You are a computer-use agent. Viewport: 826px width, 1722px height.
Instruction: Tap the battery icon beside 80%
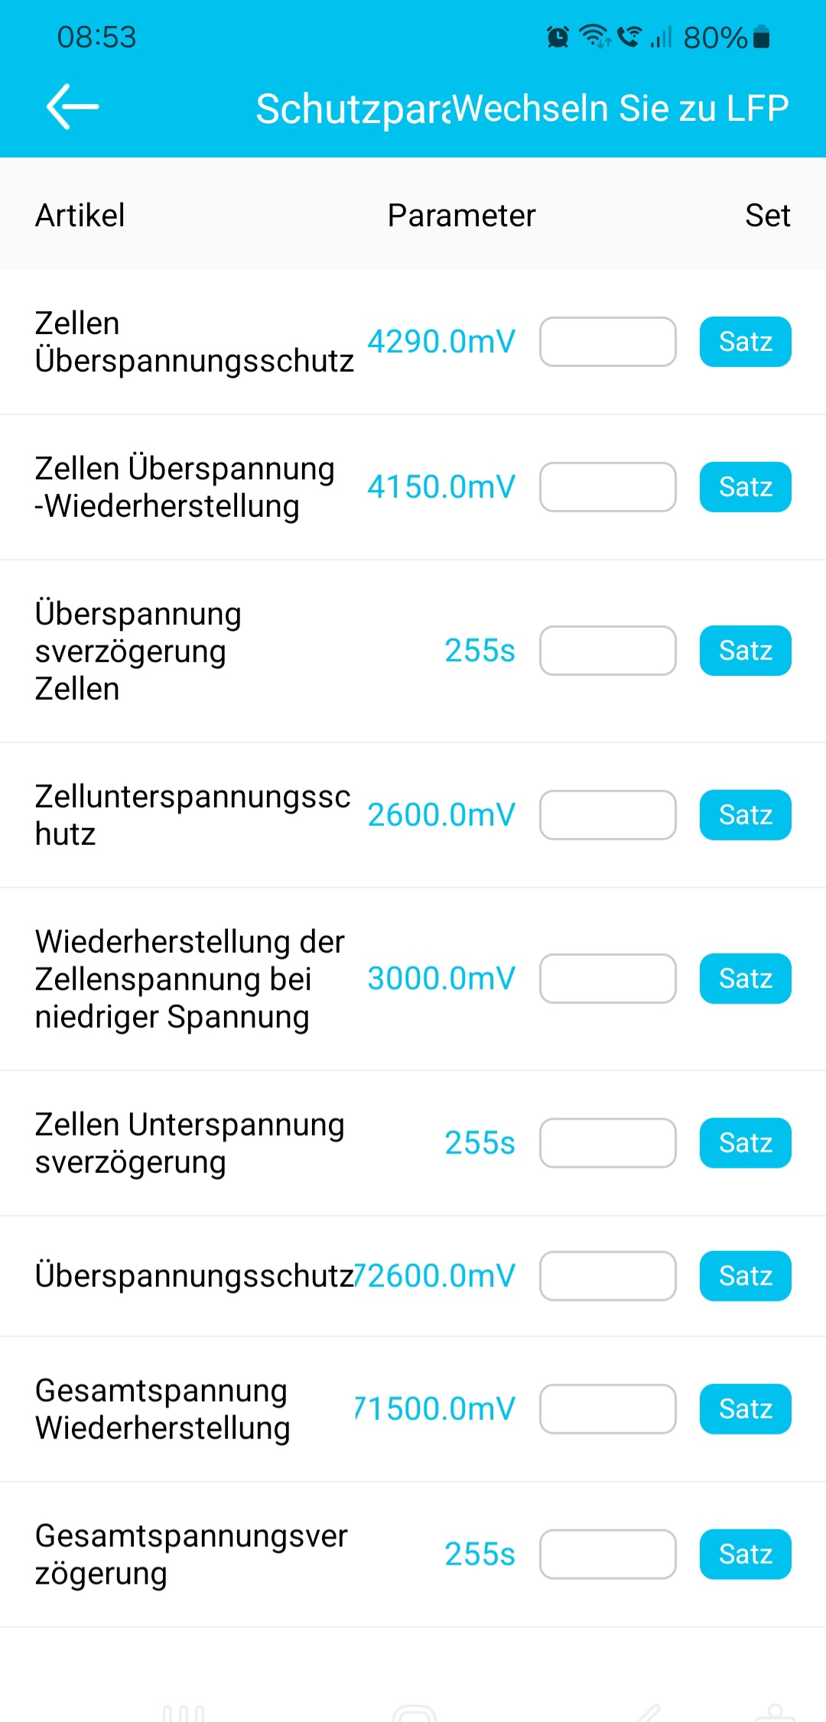[761, 37]
